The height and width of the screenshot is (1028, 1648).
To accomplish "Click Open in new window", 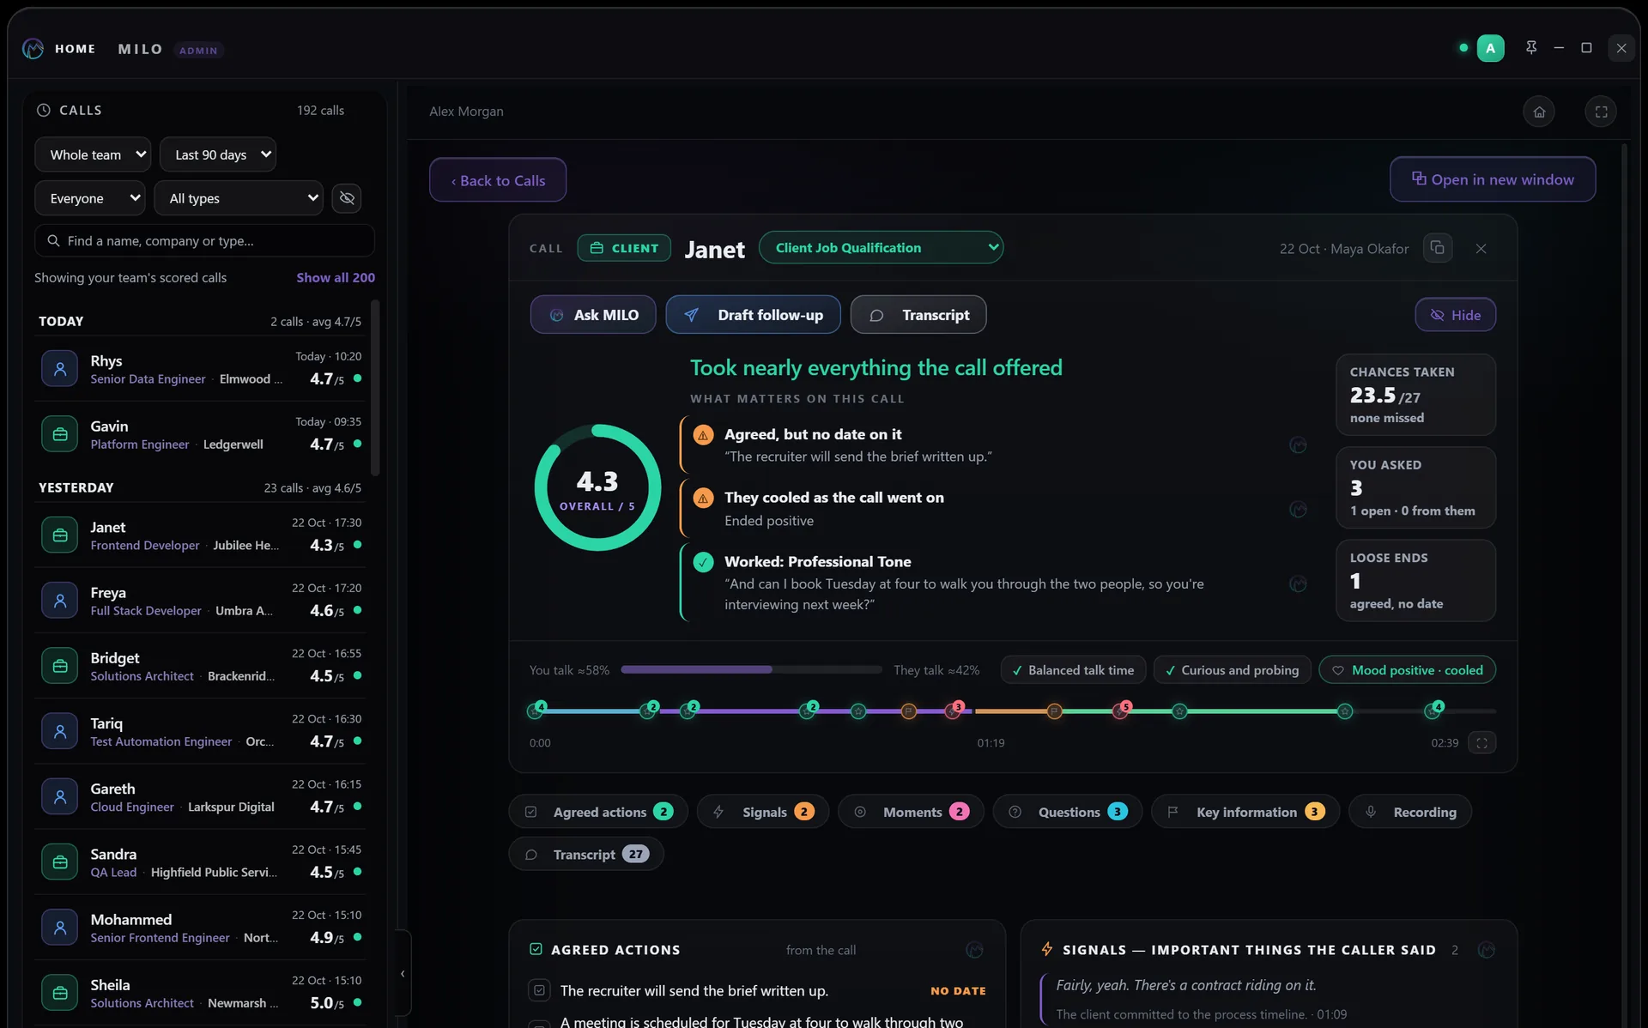I will pyautogui.click(x=1493, y=179).
